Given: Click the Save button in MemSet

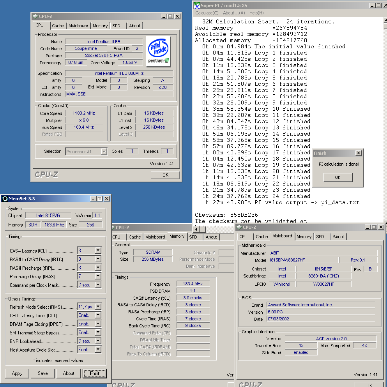Looking at the screenshot, I should point(43,373).
